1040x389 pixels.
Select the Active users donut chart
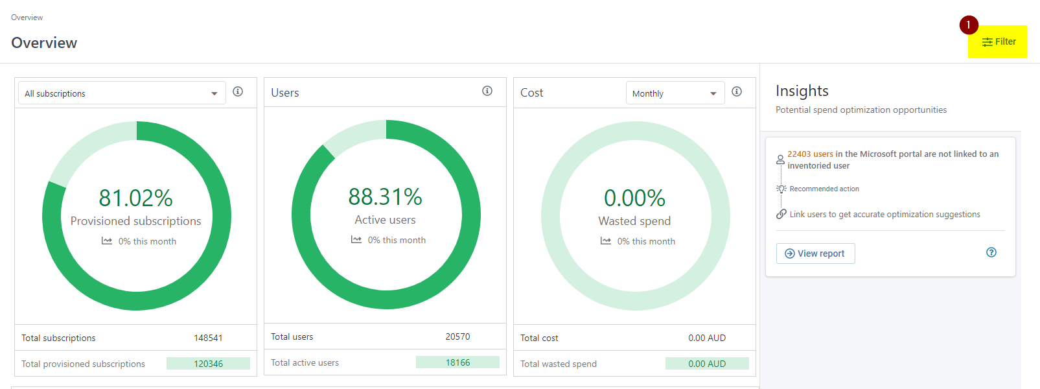[x=386, y=215]
